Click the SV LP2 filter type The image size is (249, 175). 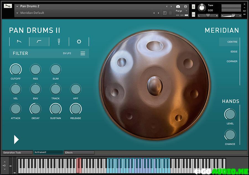coord(67,53)
